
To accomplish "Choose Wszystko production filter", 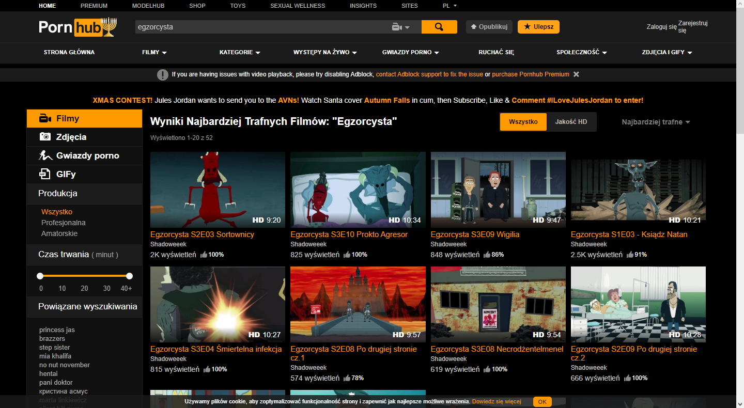I will [x=57, y=212].
